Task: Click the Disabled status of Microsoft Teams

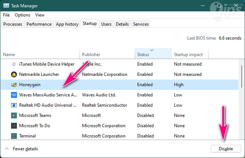Action: 145,115
